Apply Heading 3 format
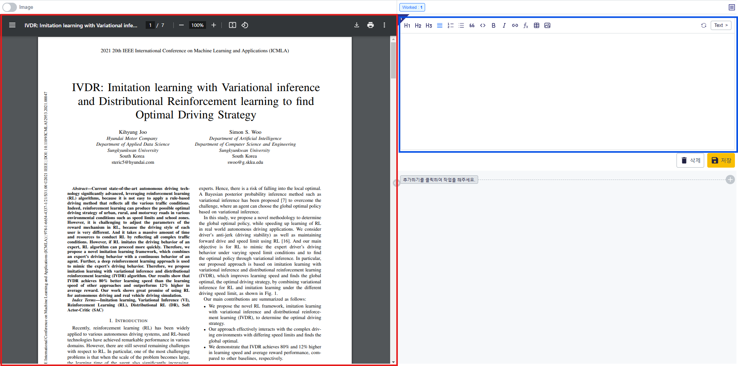 (x=429, y=25)
